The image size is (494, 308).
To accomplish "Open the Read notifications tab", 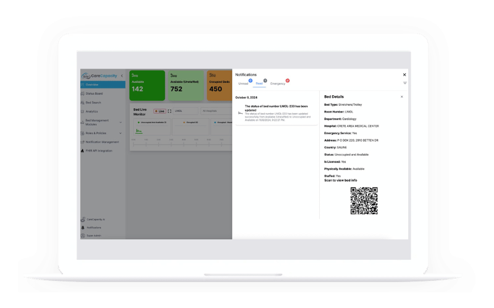I will click(259, 83).
